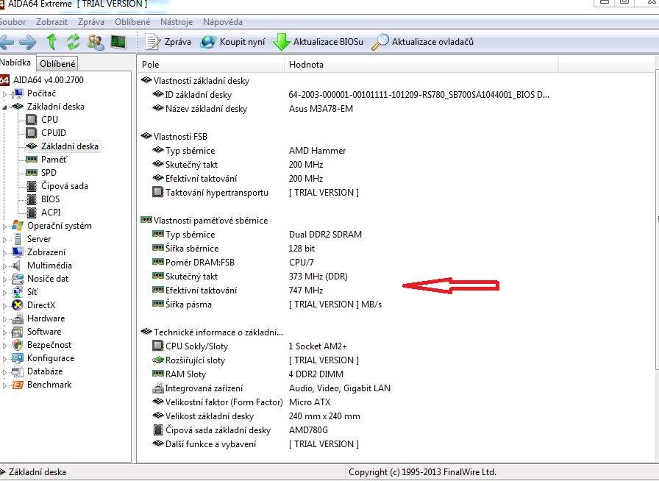This screenshot has width=659, height=481.
Task: Select the Název základní desky row
Action: 252,109
